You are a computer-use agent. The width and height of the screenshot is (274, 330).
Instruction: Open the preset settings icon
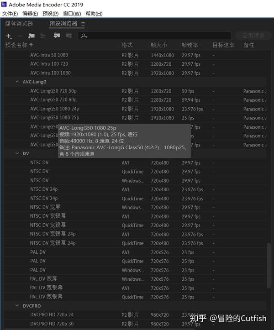click(43, 36)
